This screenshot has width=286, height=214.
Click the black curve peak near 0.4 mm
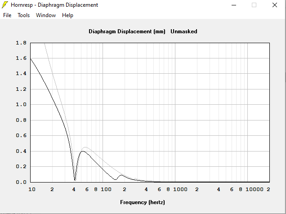click(x=83, y=152)
